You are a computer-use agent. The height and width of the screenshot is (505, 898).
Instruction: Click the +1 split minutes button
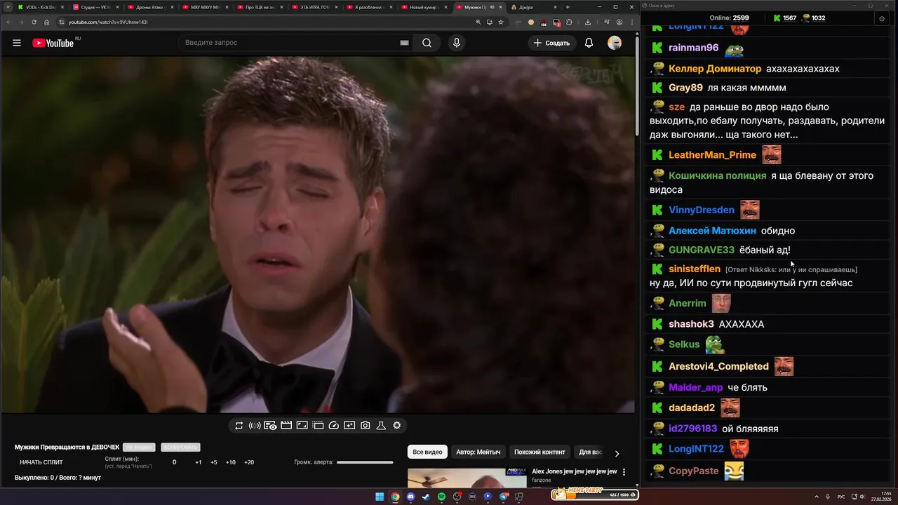click(199, 462)
